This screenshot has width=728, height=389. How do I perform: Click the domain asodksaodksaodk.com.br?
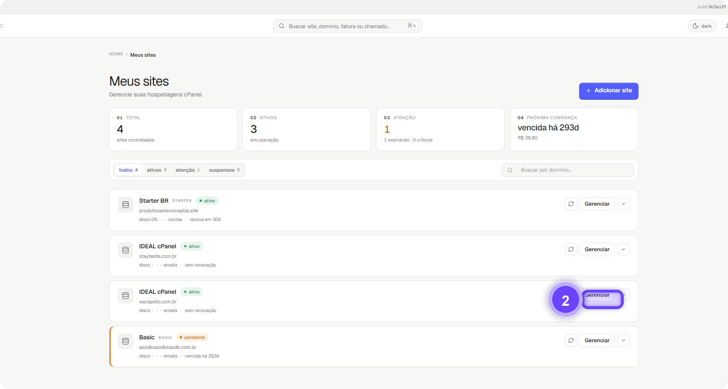(x=168, y=347)
